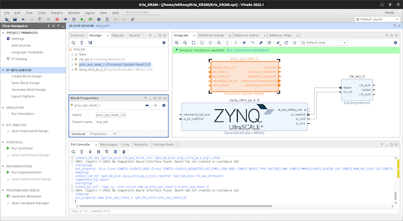
Task: Click the Zoom In icon in Diagram toolbar
Action: (x=176, y=43)
